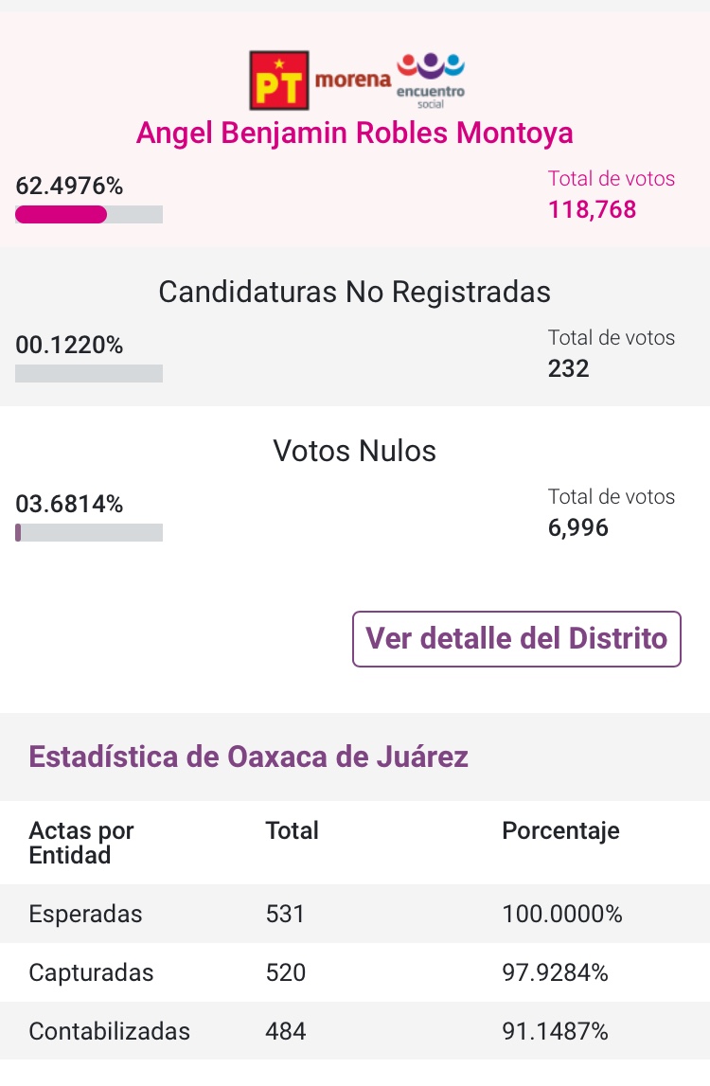Select the Votos Nulos heading
Viewport: 710px width, 1086px height.
[x=355, y=451]
